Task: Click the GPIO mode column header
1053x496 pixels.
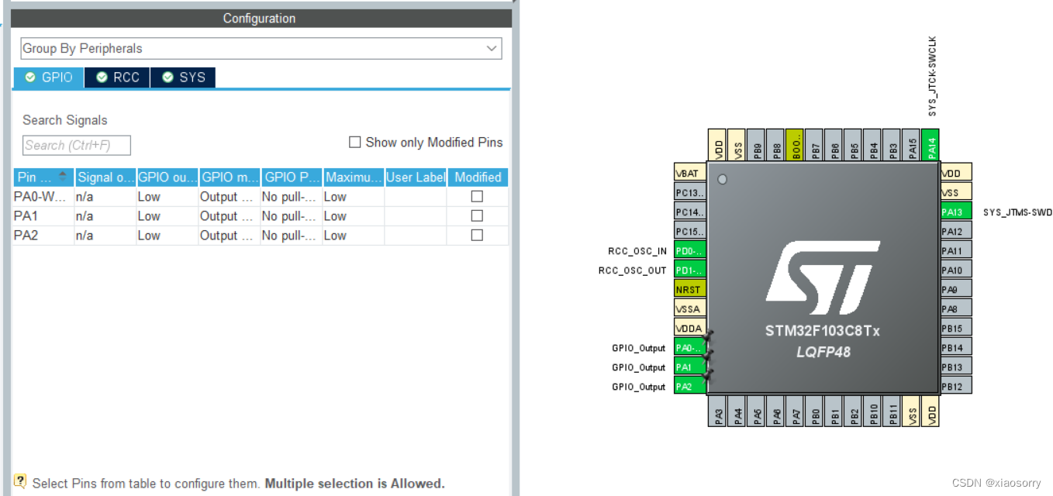Action: [230, 177]
